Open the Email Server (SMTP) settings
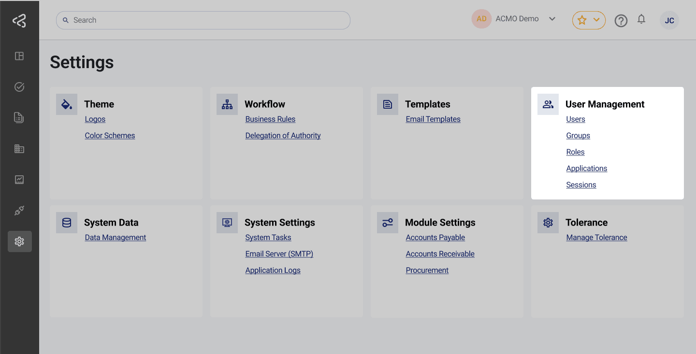 (x=279, y=254)
